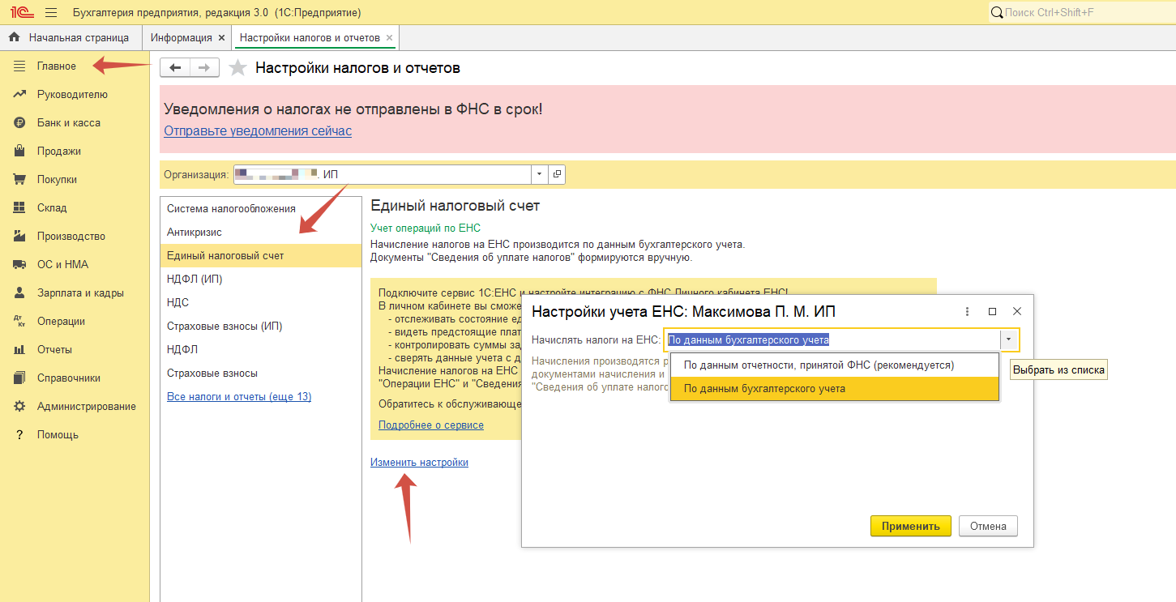The width and height of the screenshot is (1176, 602).
Task: Click the search magnifier icon
Action: tap(997, 13)
